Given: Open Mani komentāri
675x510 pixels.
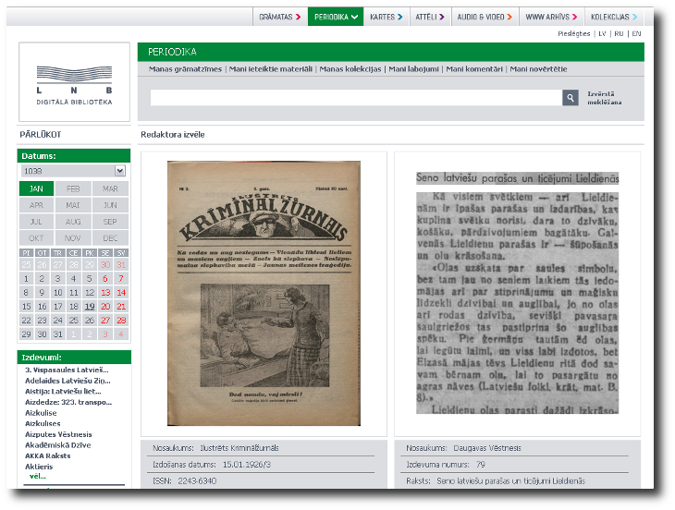Looking at the screenshot, I should (x=474, y=68).
